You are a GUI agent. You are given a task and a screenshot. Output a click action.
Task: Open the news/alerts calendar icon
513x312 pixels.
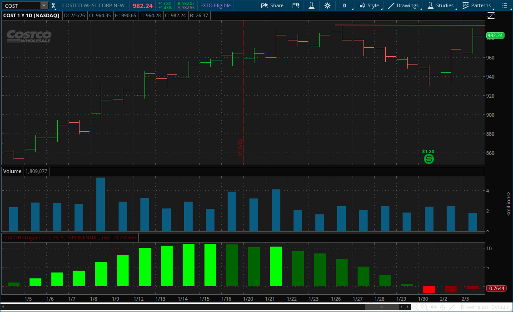pos(296,5)
